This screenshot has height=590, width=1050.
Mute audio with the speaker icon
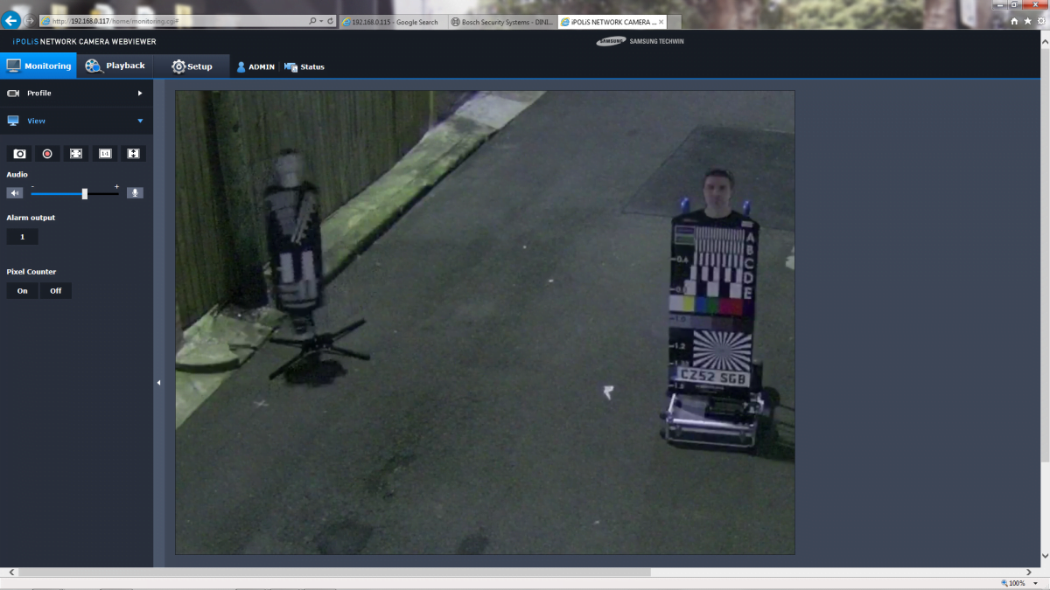pos(15,193)
